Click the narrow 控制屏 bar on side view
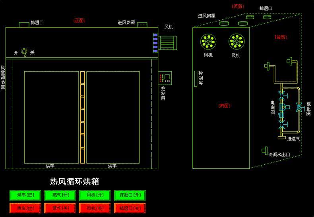314x217 pixels. coord(196,79)
